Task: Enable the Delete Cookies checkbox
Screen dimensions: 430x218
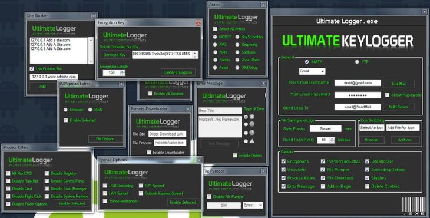Action: pos(368,186)
